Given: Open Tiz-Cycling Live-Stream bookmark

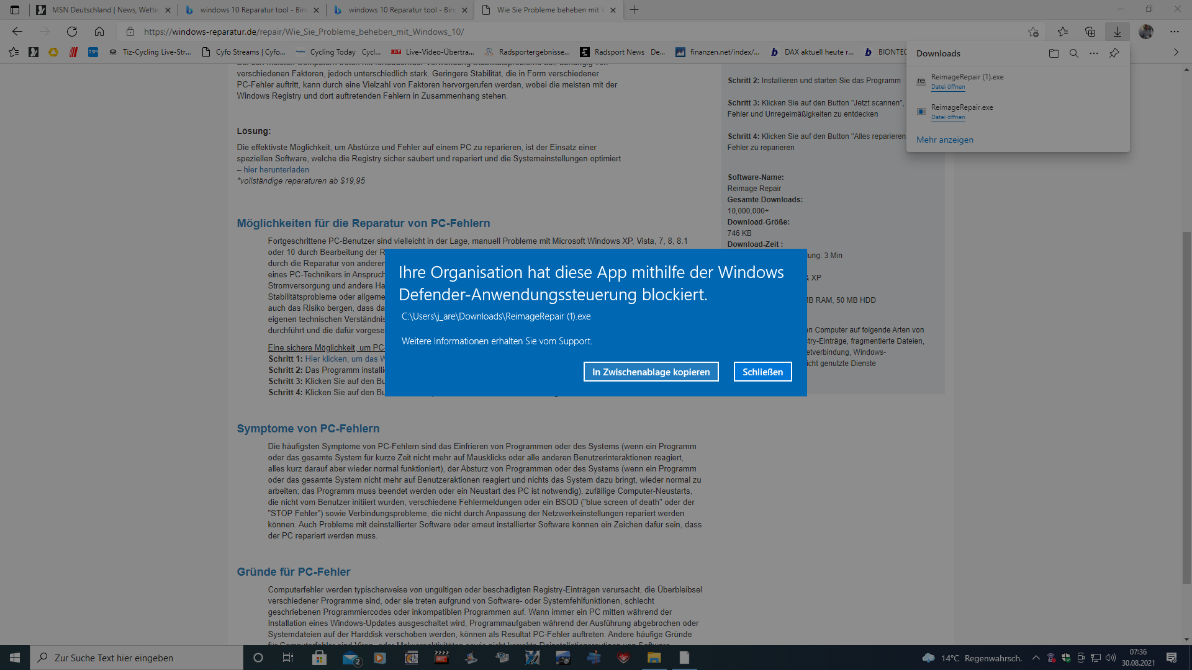Looking at the screenshot, I should 150,52.
